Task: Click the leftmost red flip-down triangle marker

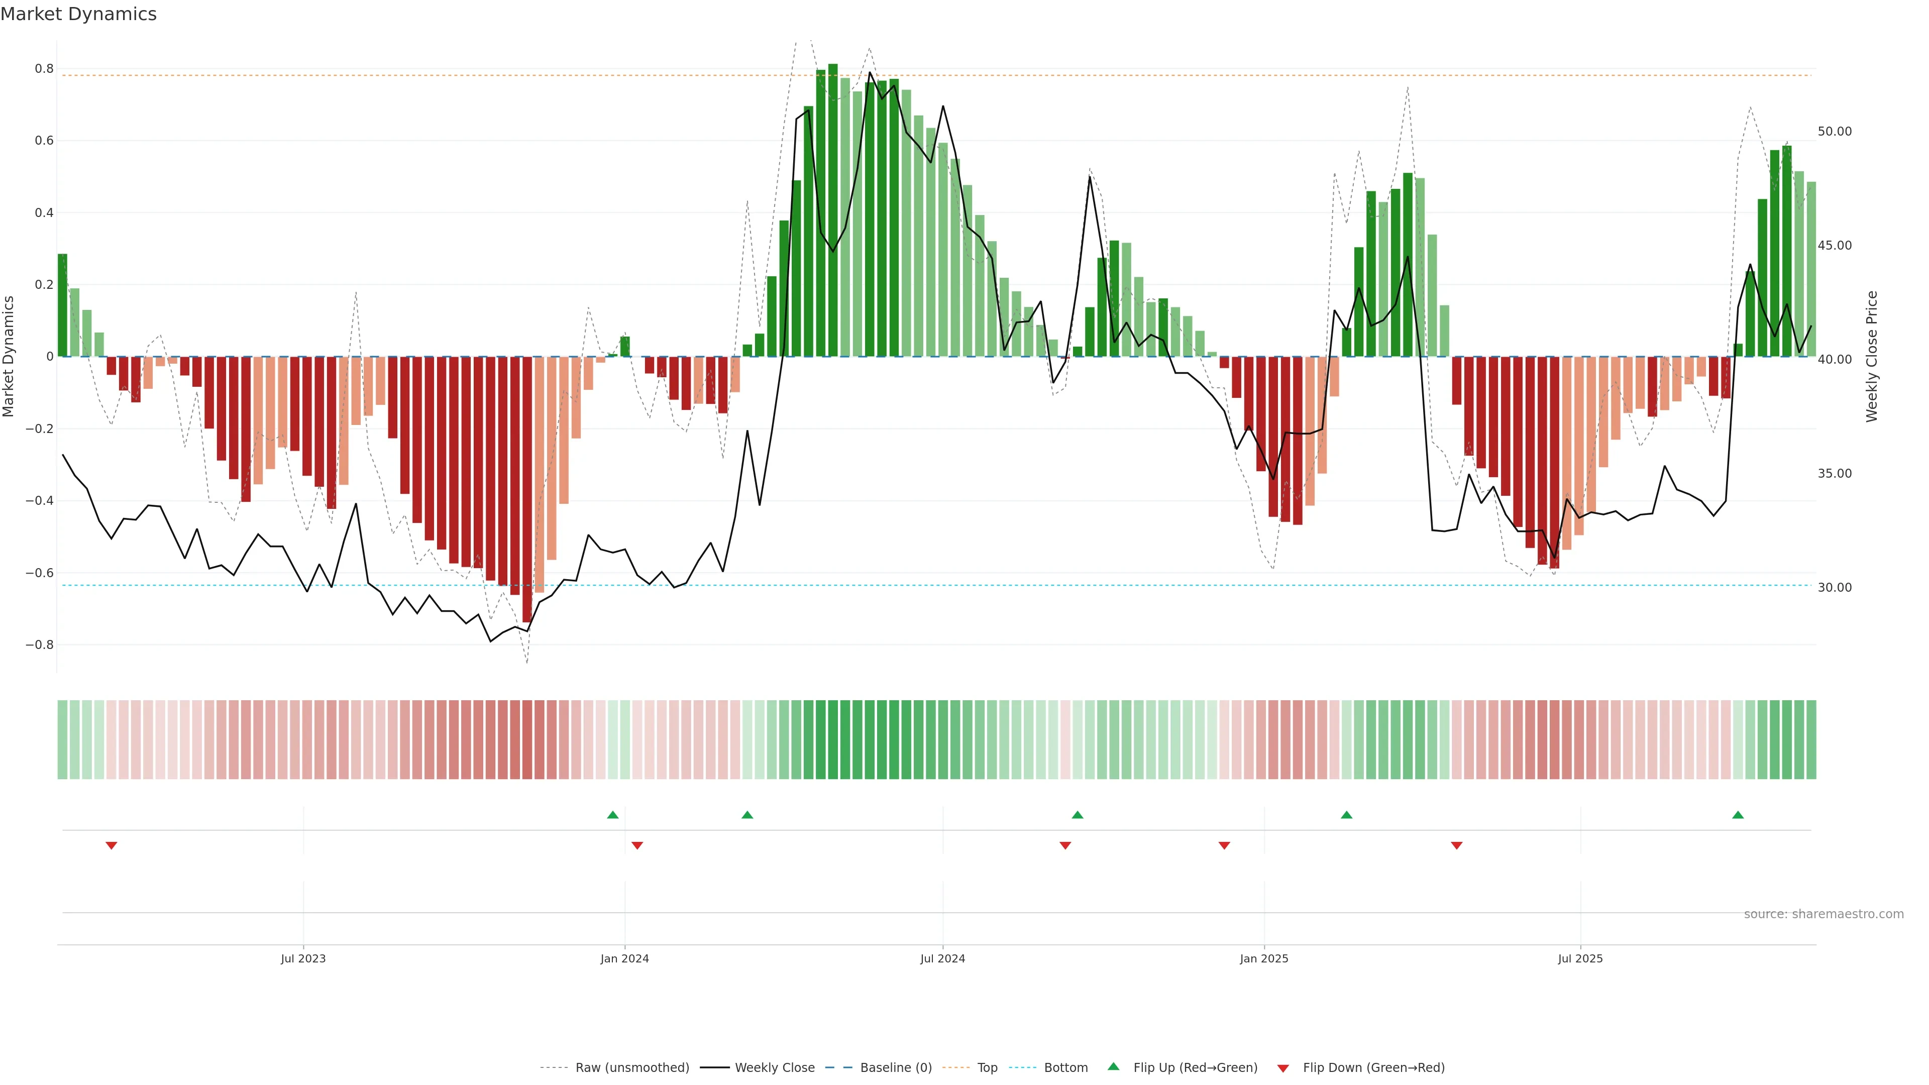Action: [x=112, y=845]
